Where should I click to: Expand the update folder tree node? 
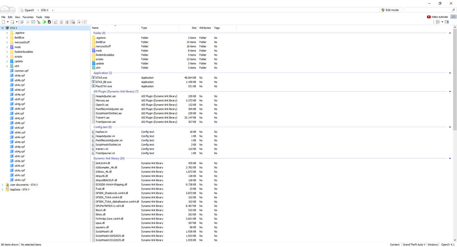[x=7, y=61]
